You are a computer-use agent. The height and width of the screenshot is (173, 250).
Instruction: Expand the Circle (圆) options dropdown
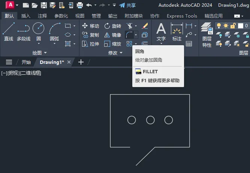(39, 44)
